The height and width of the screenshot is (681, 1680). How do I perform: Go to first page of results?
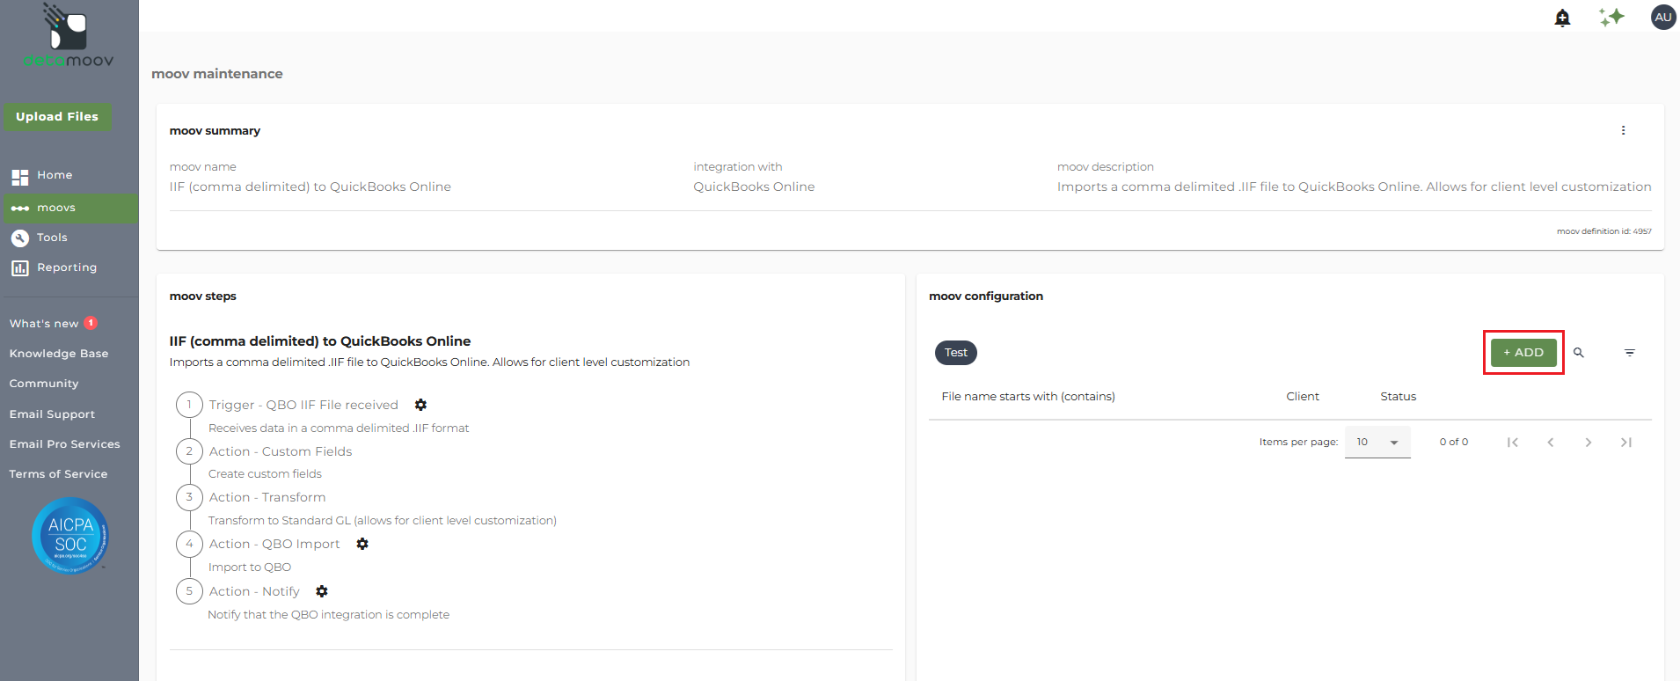tap(1512, 443)
